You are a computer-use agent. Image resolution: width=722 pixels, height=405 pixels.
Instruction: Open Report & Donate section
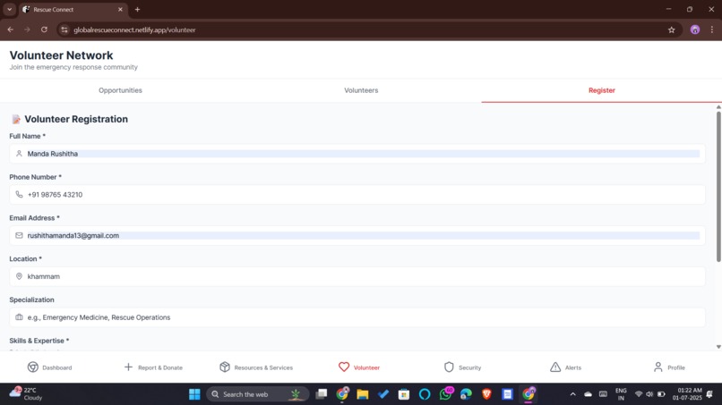[153, 367]
